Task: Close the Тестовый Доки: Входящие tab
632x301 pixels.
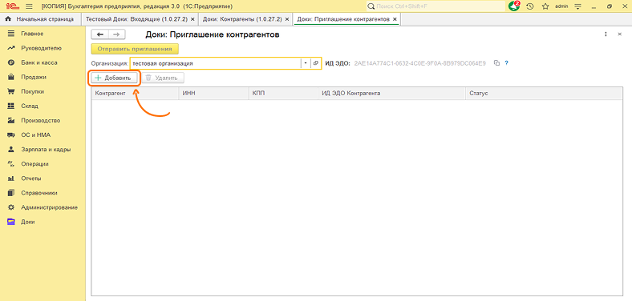Action: (x=192, y=19)
